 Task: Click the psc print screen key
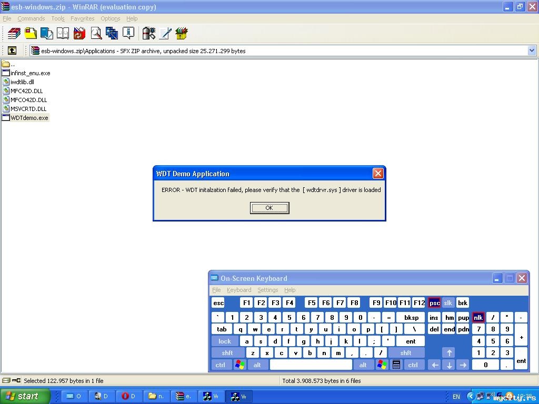[434, 302]
